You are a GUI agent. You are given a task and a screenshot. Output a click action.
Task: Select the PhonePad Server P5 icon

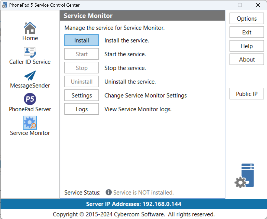tap(30, 99)
